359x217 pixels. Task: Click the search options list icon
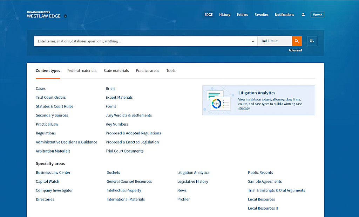pos(312,41)
